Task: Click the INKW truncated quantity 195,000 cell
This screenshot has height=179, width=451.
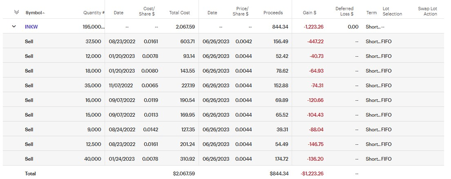Action: 94,27
